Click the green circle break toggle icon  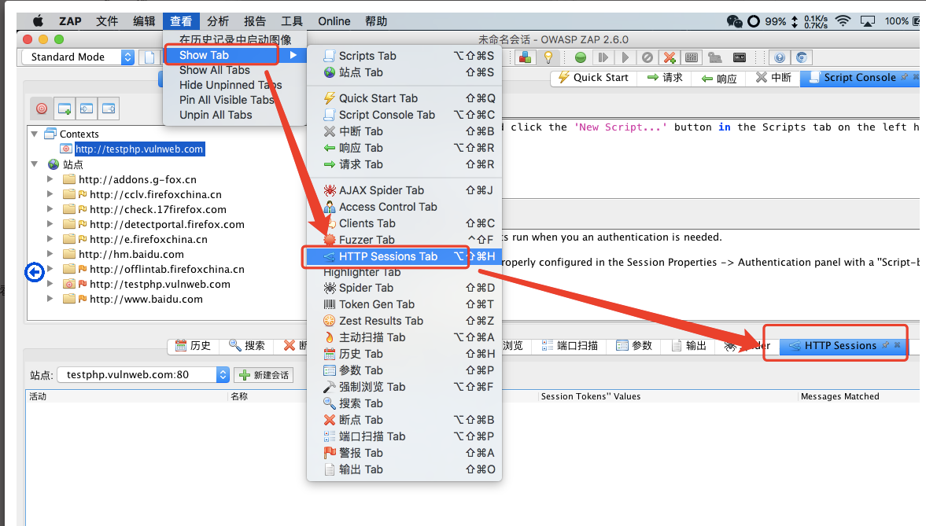(x=581, y=57)
